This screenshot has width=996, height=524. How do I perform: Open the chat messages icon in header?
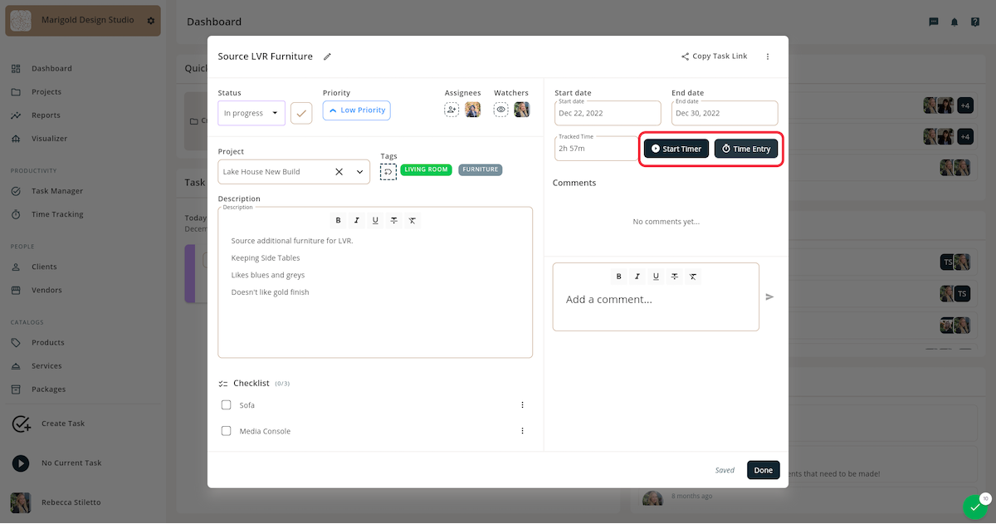(x=934, y=22)
